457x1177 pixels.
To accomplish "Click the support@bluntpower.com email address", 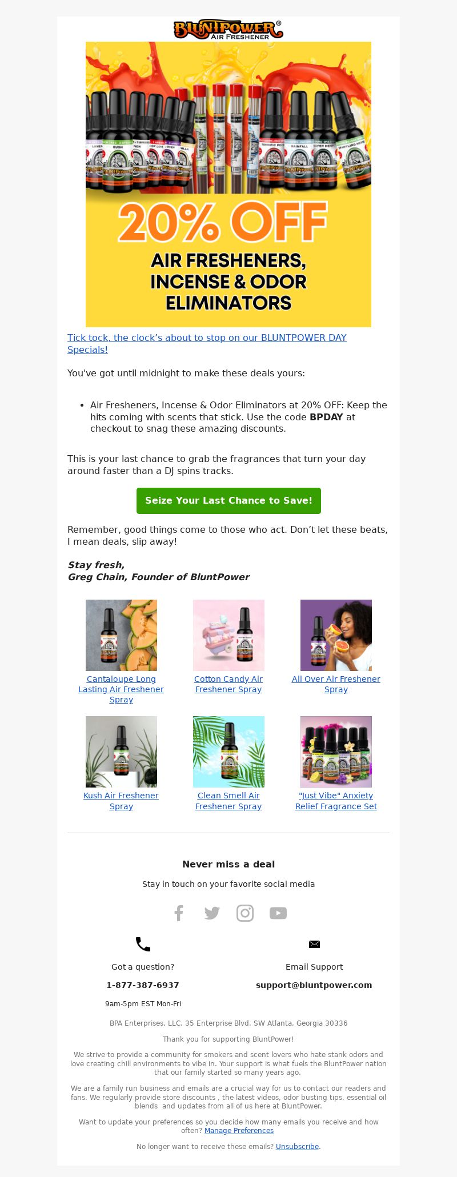I will pos(314,985).
